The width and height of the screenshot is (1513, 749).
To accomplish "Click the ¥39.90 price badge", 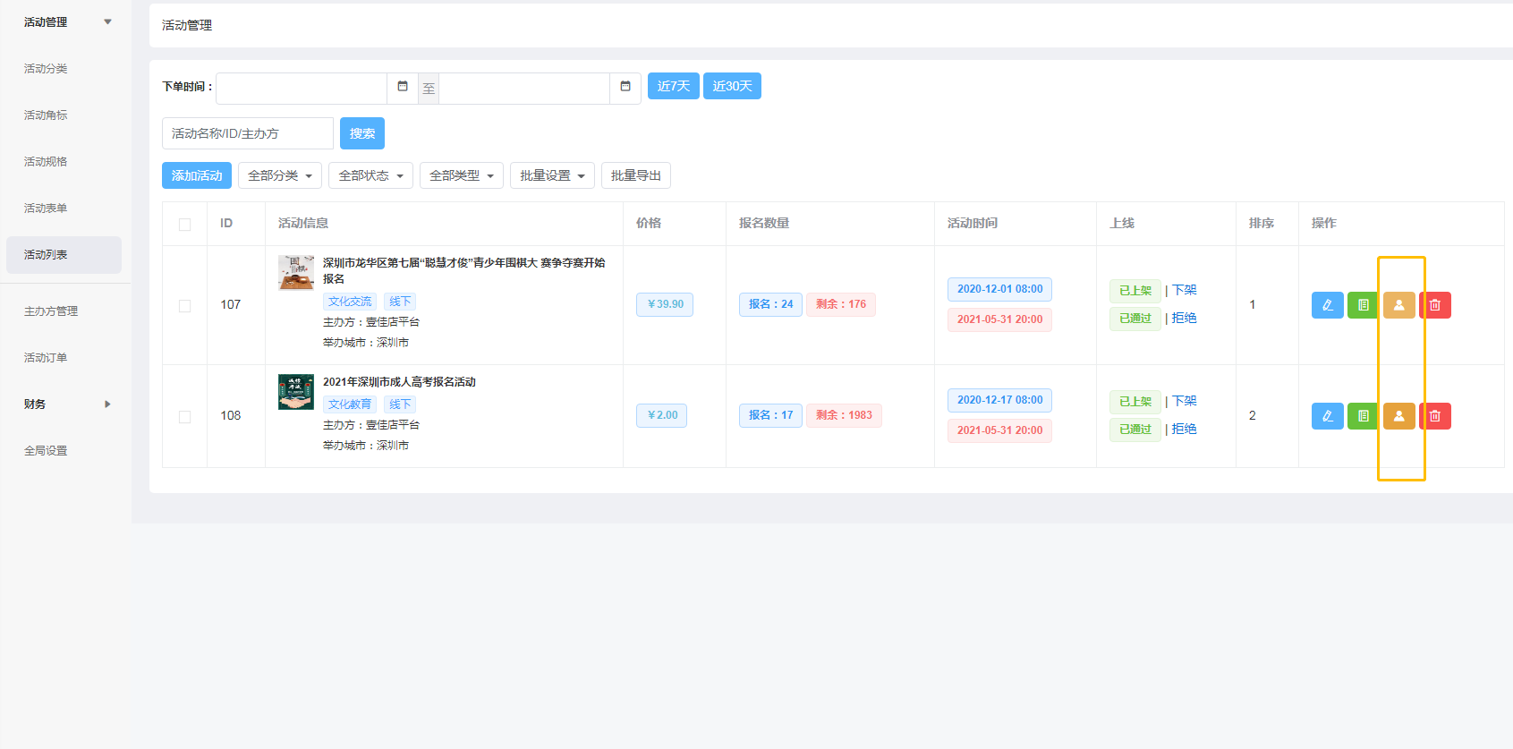I will (665, 304).
